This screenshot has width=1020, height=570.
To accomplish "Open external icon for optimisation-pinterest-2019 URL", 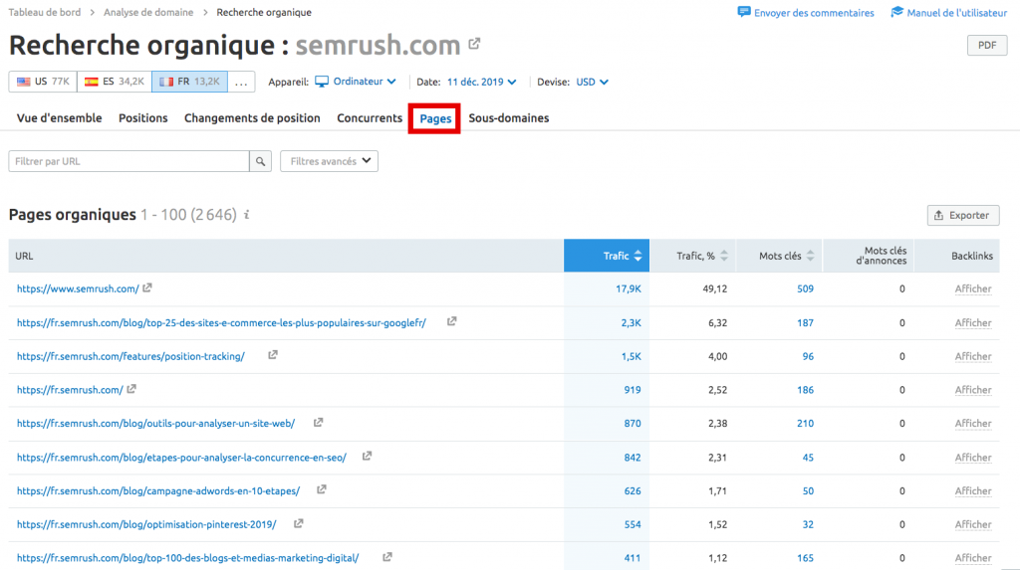I will 298,523.
